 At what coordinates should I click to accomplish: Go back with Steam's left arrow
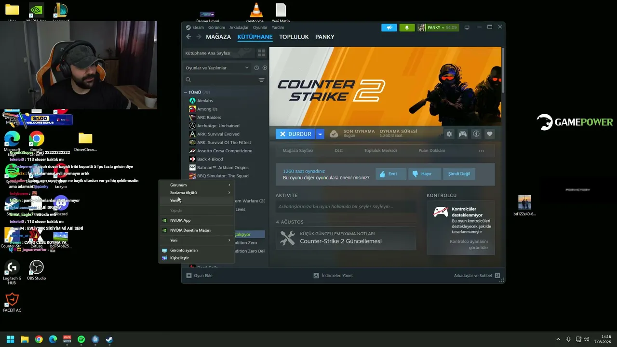[x=188, y=37]
